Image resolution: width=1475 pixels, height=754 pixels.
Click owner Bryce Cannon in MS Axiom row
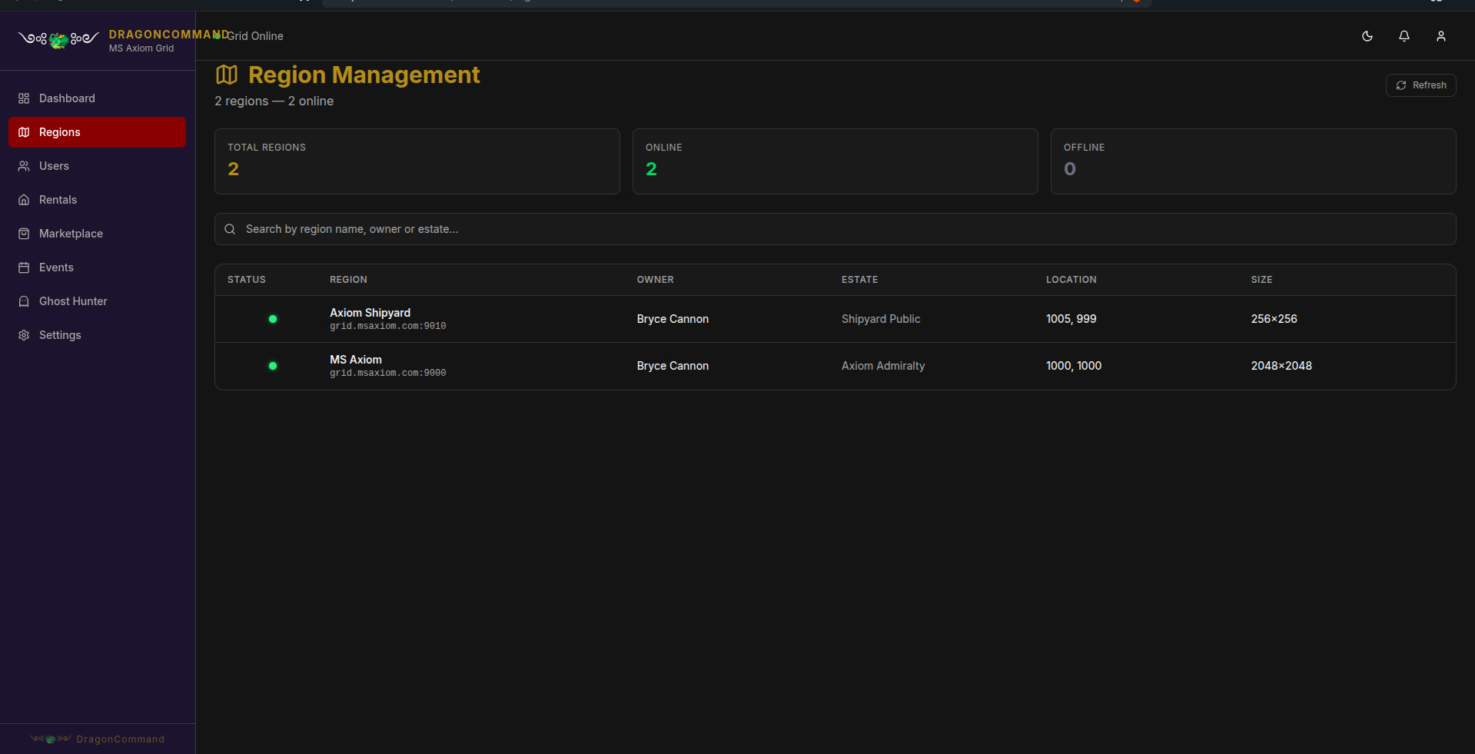tap(673, 366)
